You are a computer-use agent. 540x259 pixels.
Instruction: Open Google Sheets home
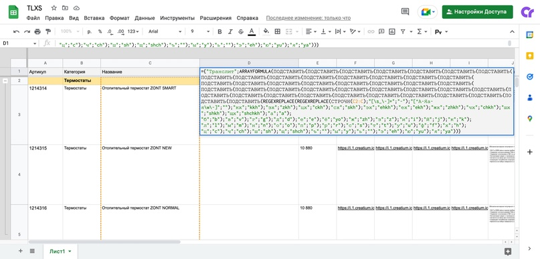(x=13, y=13)
